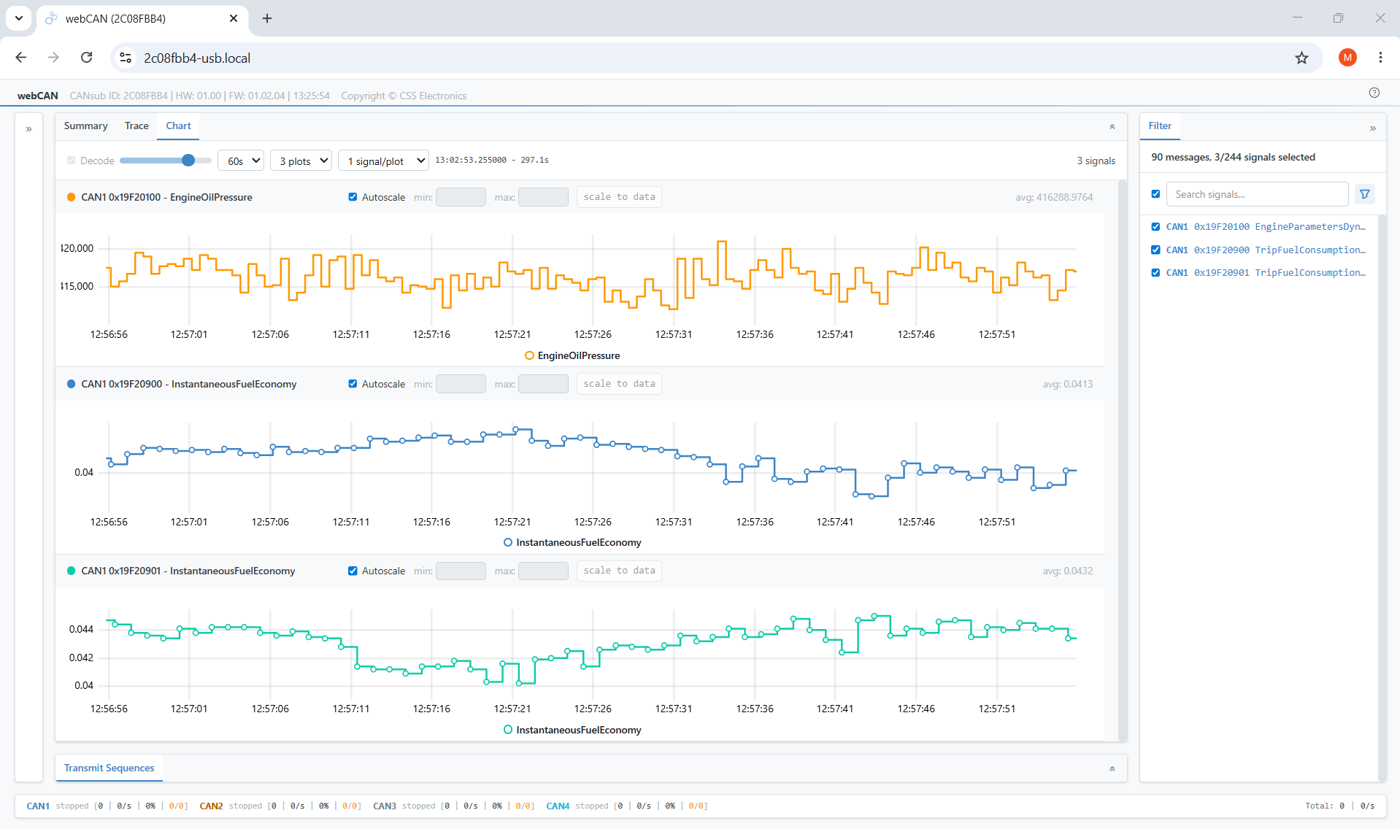Screen dimensions: 1400x829
Task: Open the tab search dropdown arrow
Action: (19, 18)
